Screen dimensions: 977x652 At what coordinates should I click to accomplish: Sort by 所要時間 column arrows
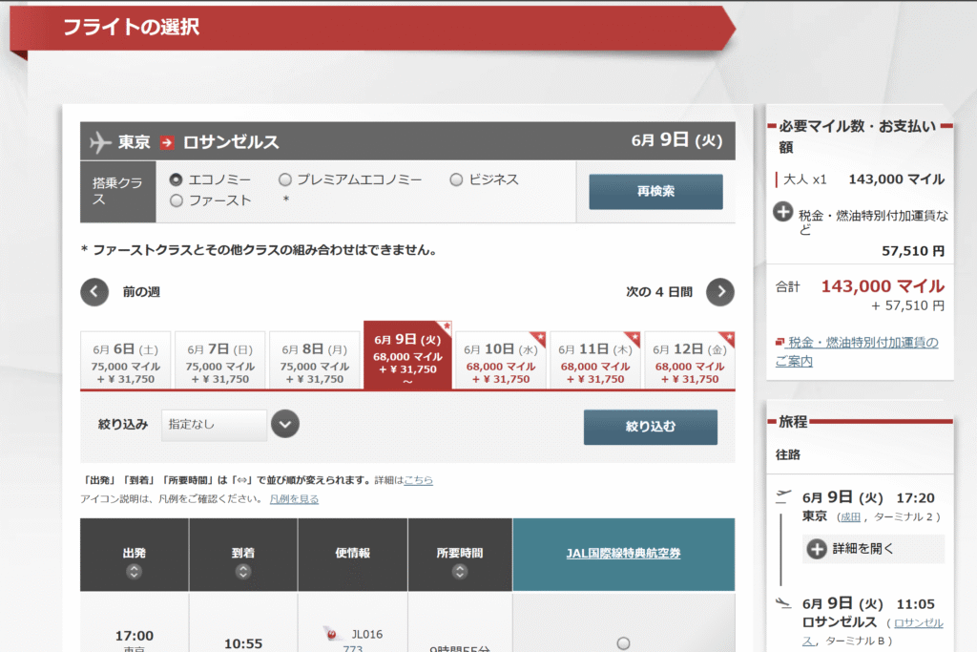[x=460, y=572]
